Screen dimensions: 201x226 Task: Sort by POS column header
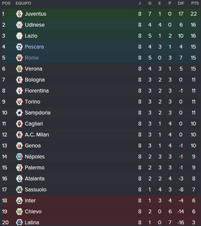(x=6, y=3)
